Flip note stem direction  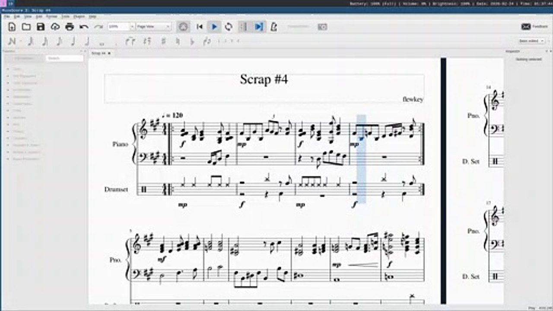tap(207, 41)
